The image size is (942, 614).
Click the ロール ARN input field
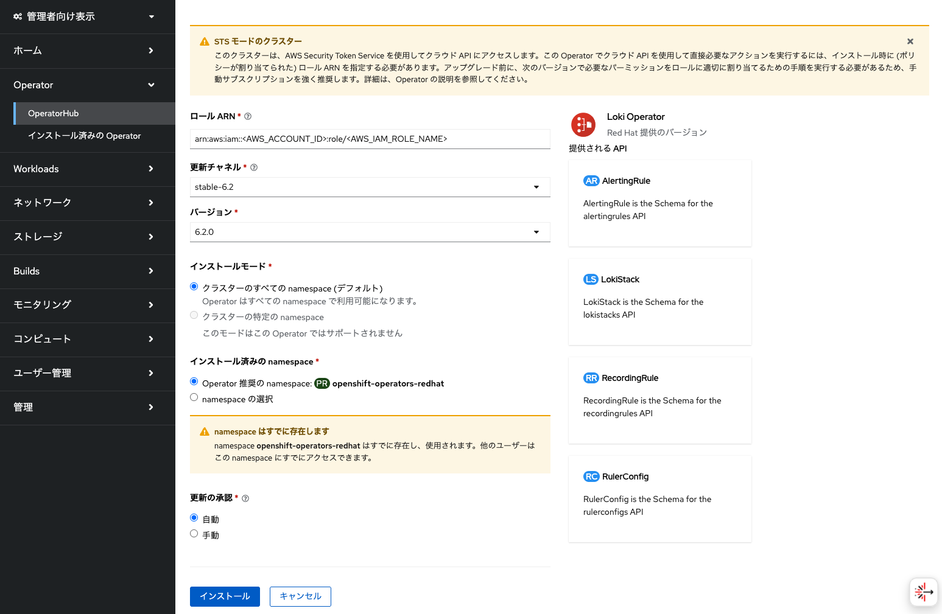pyautogui.click(x=370, y=139)
